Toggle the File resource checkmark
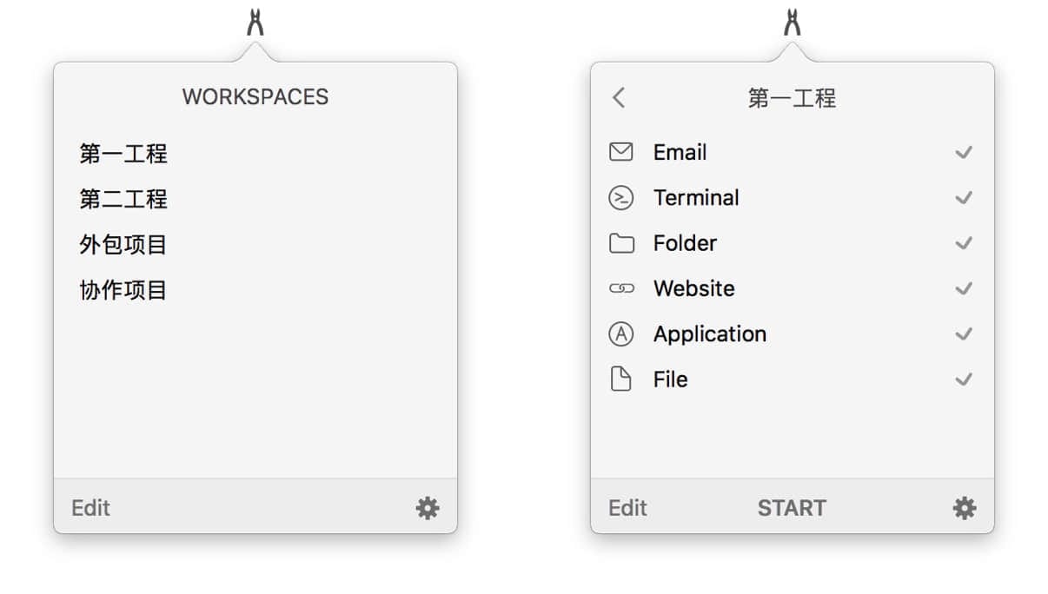The height and width of the screenshot is (594, 1048). [964, 379]
